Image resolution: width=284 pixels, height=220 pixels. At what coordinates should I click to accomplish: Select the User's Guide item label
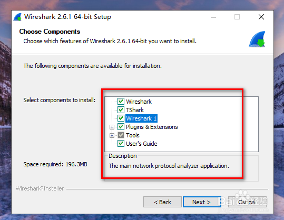pos(141,144)
